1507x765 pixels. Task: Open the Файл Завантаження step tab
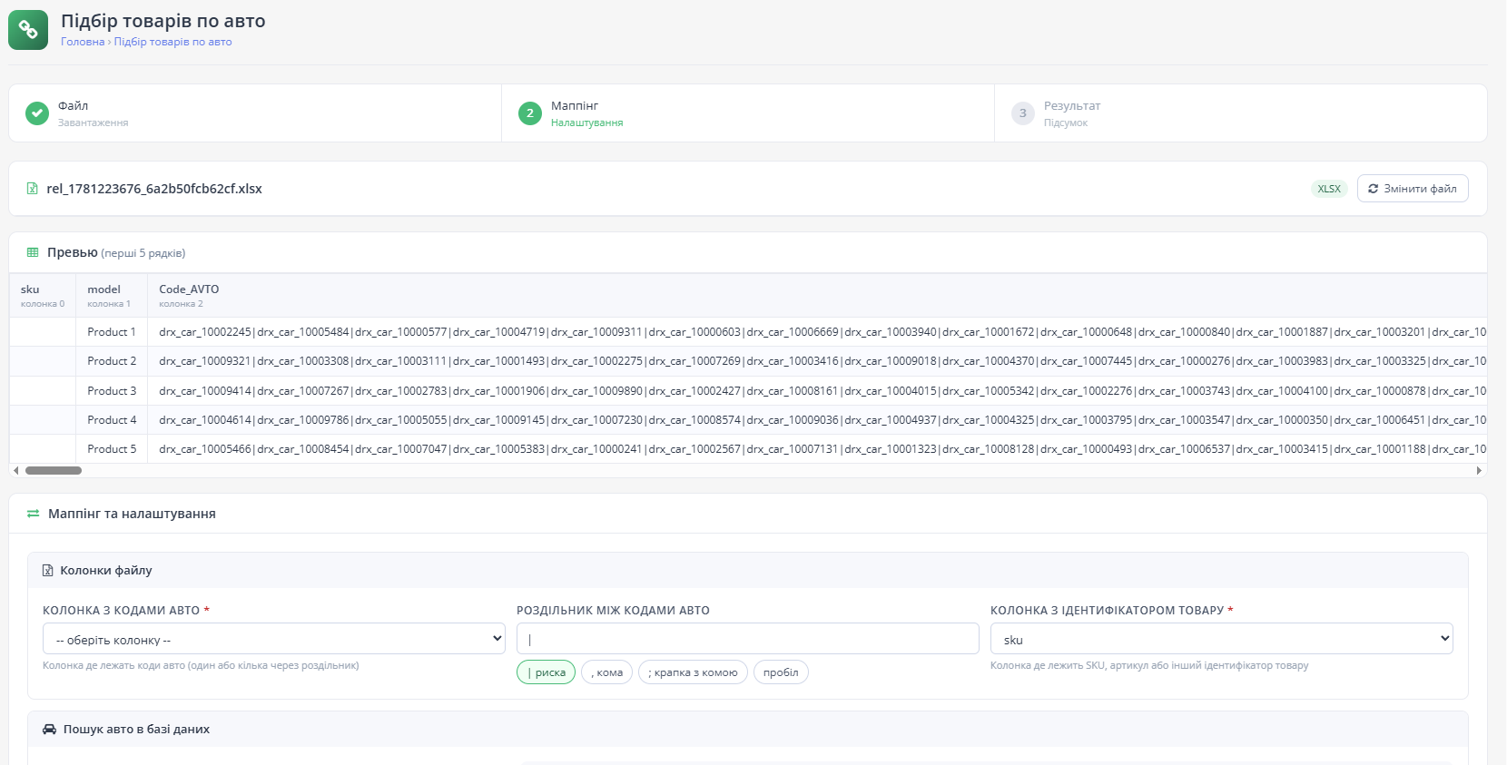point(255,113)
